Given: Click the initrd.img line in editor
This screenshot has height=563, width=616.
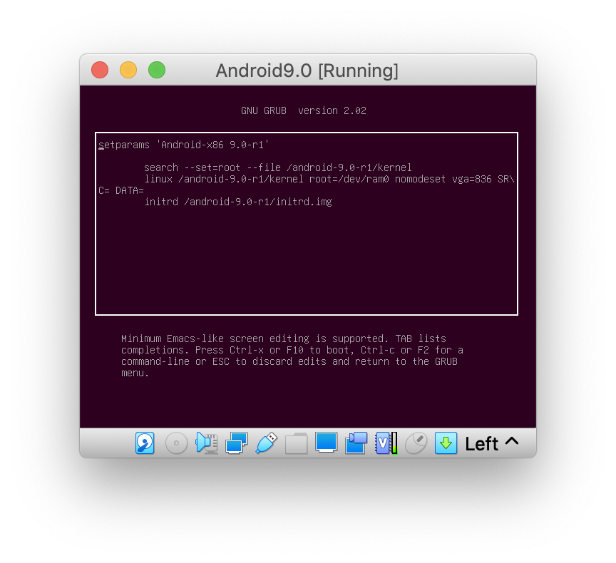Looking at the screenshot, I should pyautogui.click(x=238, y=202).
